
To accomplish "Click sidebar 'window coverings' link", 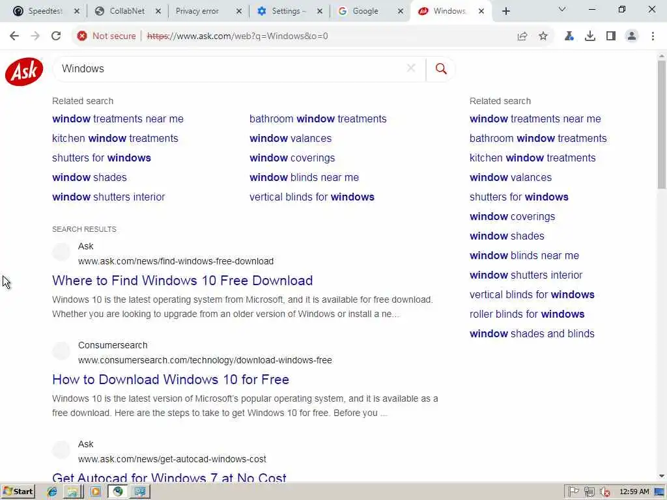I will pyautogui.click(x=512, y=217).
